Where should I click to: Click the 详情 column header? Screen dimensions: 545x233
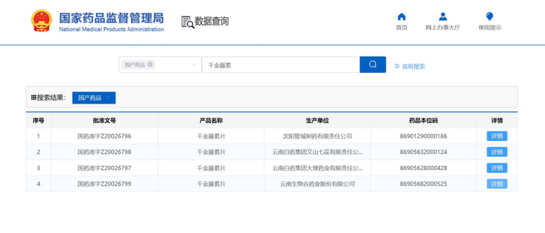(497, 121)
